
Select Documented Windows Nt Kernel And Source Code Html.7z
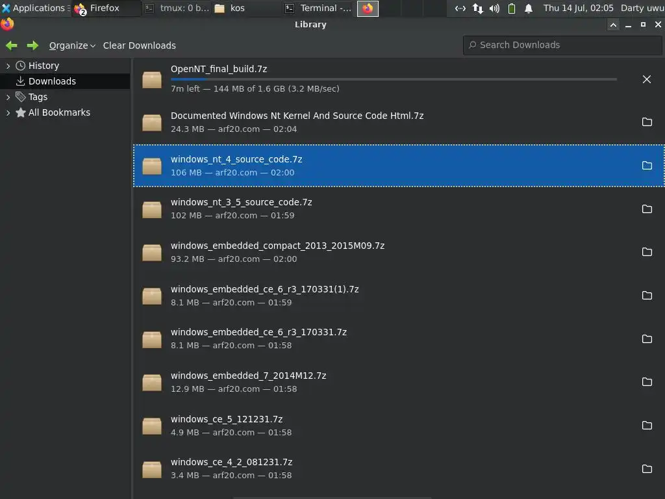point(297,116)
